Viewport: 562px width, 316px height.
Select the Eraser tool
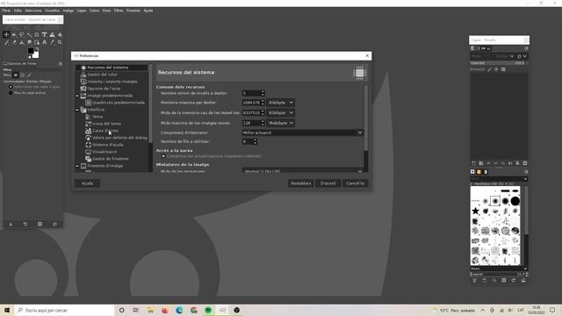(14, 42)
